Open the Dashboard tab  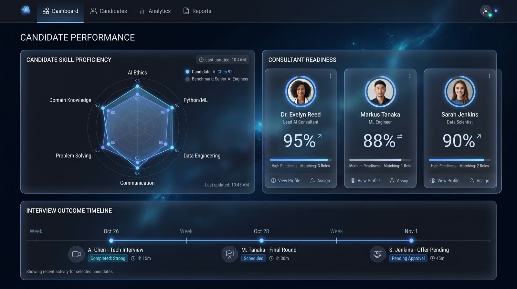coord(60,11)
